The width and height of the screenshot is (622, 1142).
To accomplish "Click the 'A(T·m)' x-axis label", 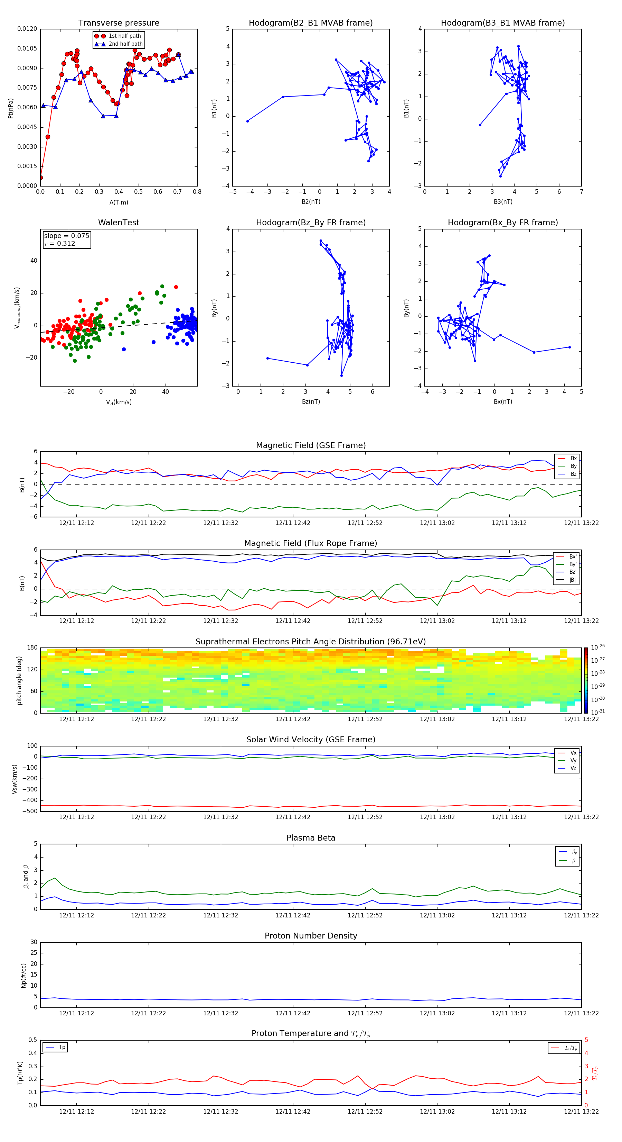I will pyautogui.click(x=119, y=202).
